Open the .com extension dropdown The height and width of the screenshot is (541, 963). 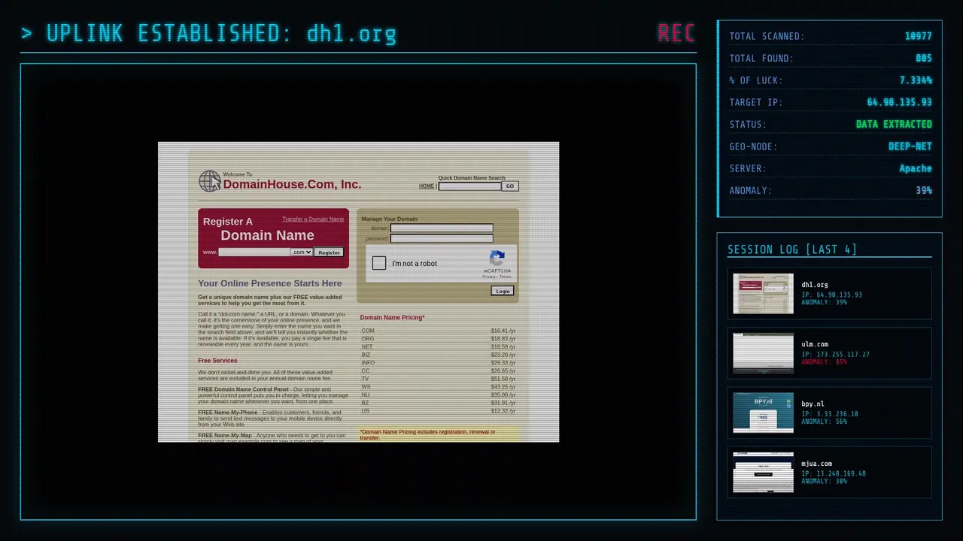302,252
